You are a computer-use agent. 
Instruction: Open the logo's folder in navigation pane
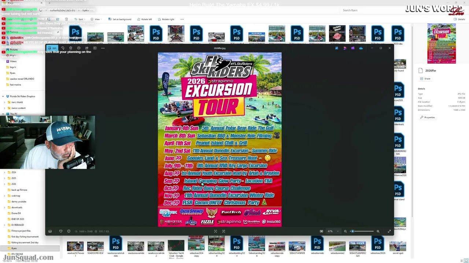pos(13,67)
